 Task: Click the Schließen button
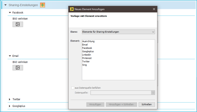pyautogui.click(x=147, y=104)
